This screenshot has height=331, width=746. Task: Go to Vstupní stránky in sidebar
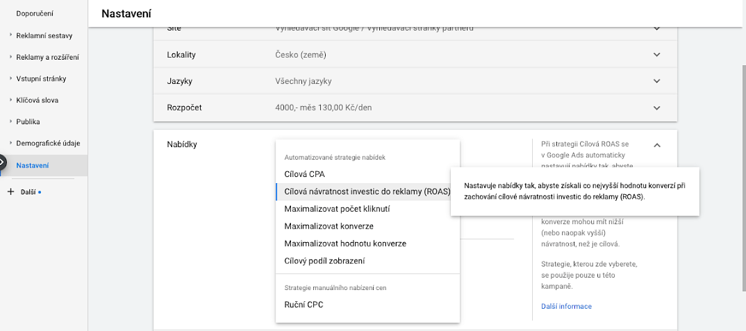[41, 79]
